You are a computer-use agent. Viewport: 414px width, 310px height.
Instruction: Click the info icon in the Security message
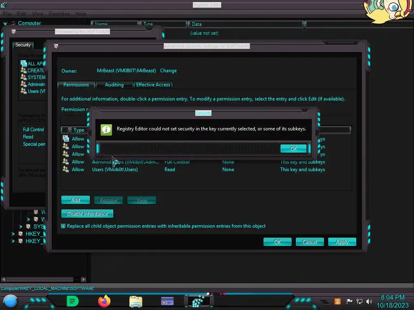point(106,130)
